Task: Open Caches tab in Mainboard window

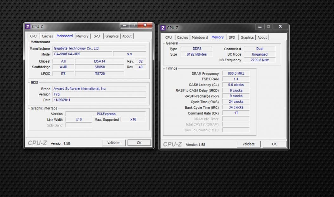Action: coord(47,36)
